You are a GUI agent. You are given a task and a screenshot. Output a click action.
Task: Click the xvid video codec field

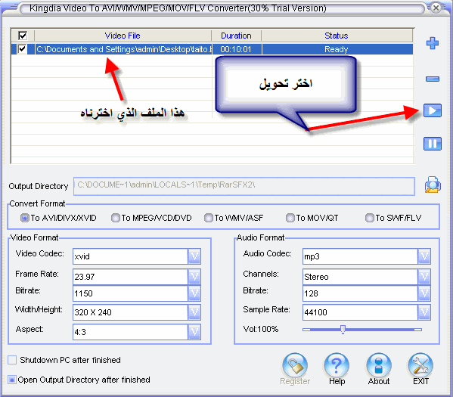[130, 256]
